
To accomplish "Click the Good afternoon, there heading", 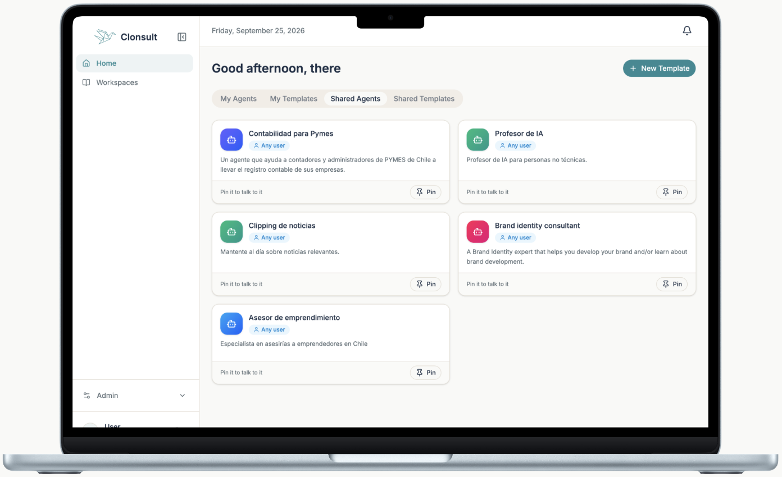I will coord(276,68).
